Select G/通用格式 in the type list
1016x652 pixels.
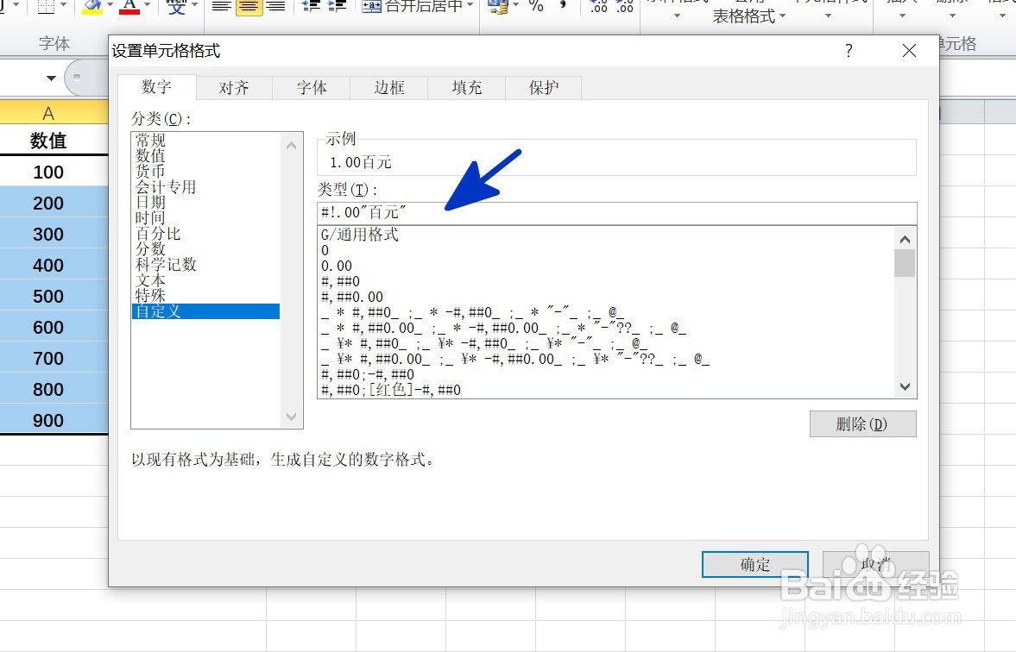tap(360, 235)
